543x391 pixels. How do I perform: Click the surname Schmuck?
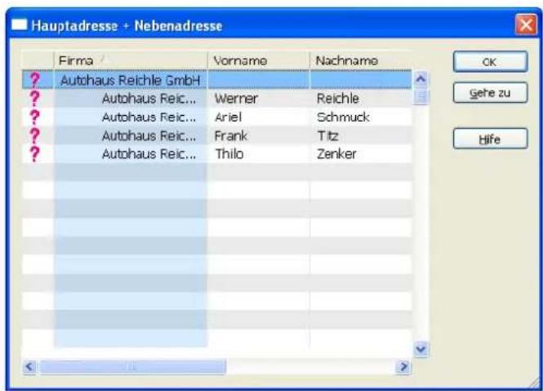343,117
